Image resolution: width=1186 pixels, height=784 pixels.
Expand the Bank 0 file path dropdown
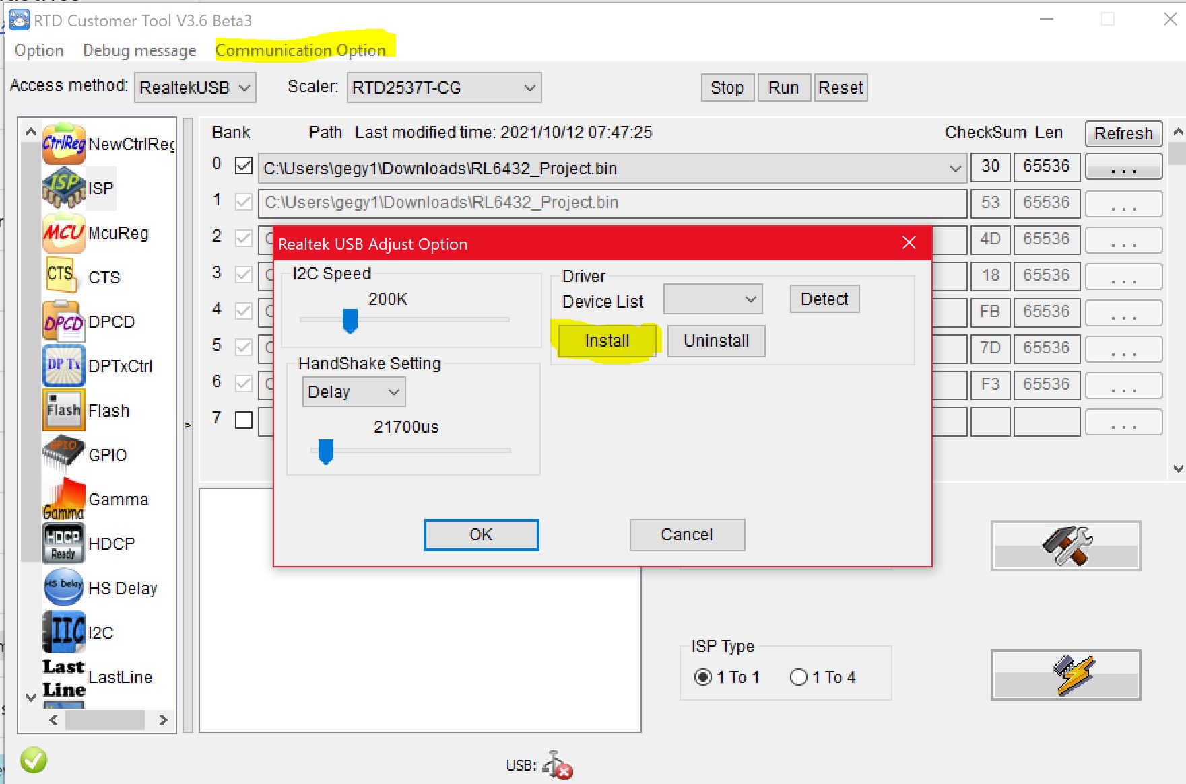click(x=955, y=168)
